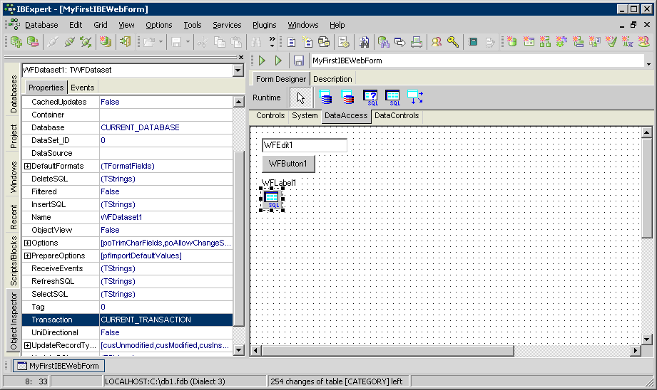Click the Unregister Database toolbar icon
657x390 pixels.
click(x=33, y=42)
